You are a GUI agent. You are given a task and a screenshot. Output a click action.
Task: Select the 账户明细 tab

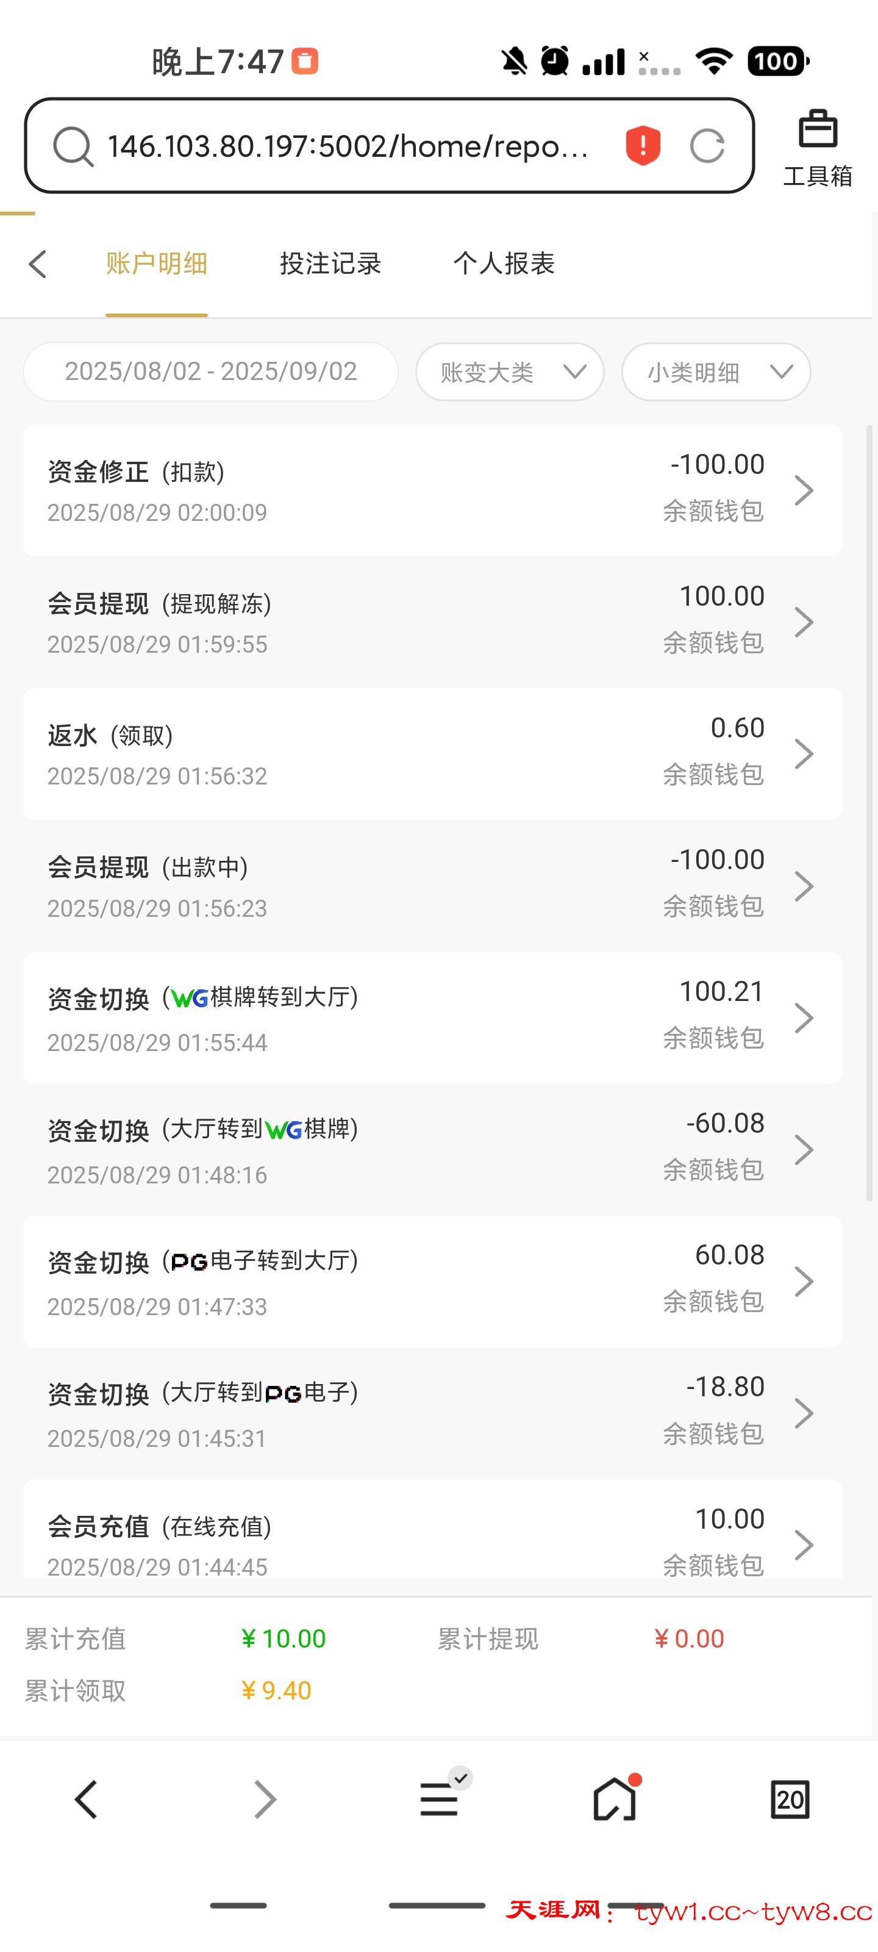point(157,264)
